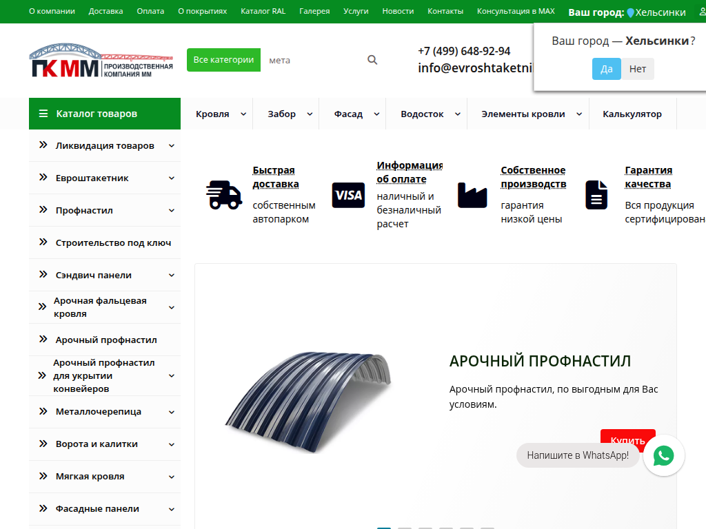Open Галерея in top menu
The image size is (706, 529).
314,11
